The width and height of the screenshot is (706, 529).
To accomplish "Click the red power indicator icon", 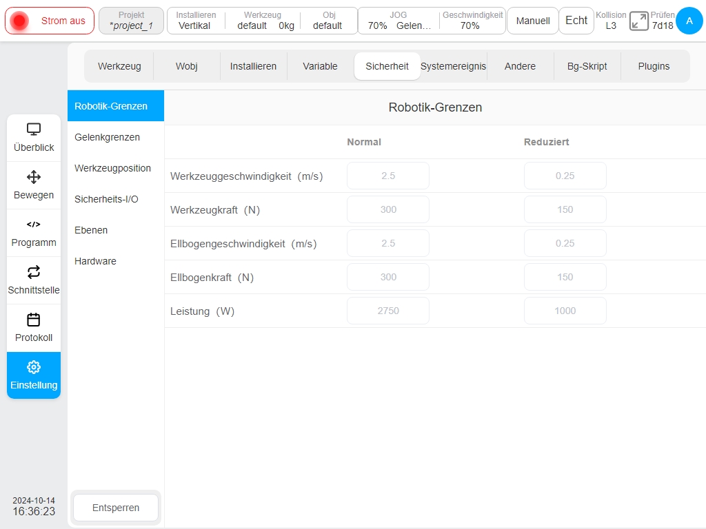I will (x=19, y=21).
